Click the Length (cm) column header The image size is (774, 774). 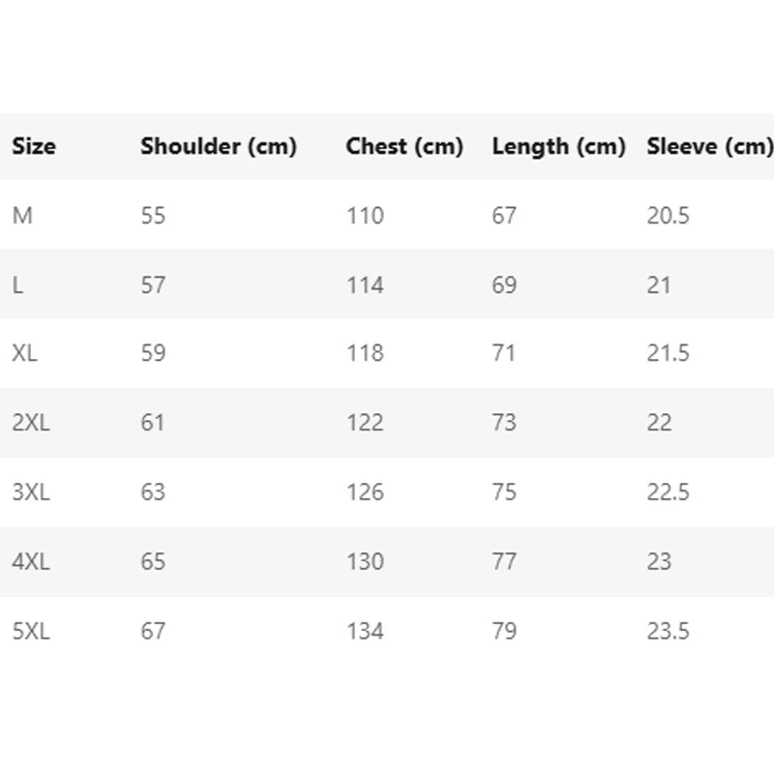pyautogui.click(x=558, y=146)
